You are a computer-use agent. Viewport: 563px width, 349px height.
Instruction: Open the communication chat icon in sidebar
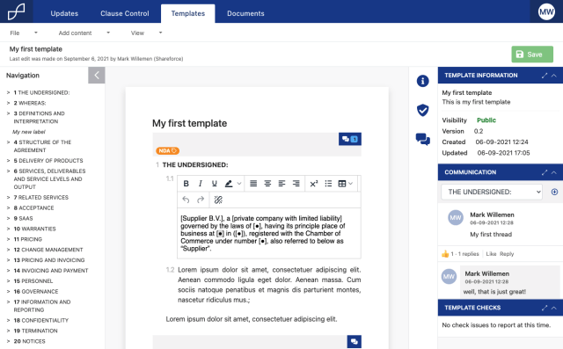(422, 139)
